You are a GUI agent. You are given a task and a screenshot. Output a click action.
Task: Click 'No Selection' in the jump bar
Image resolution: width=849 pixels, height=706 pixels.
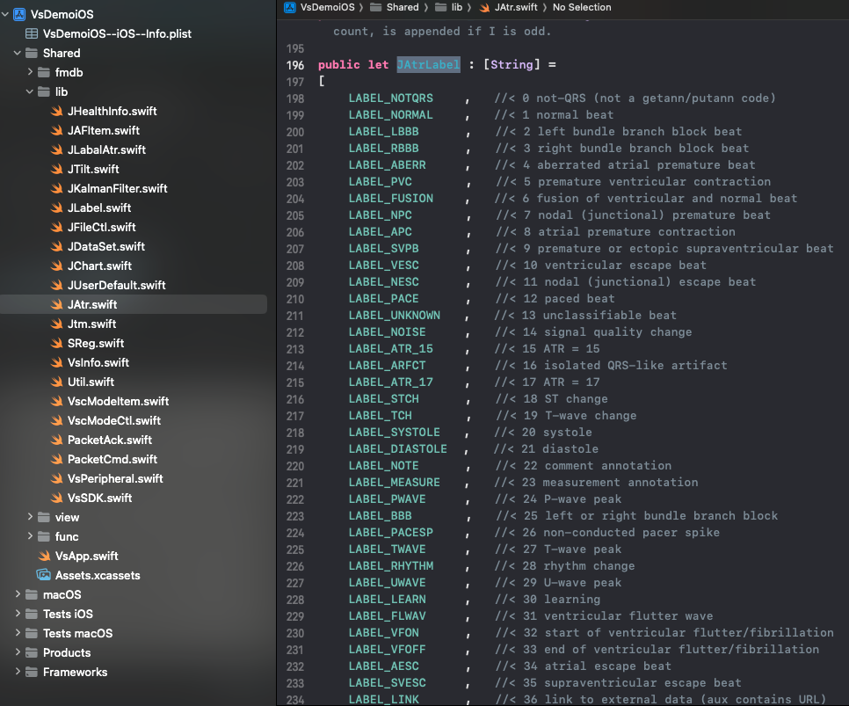coord(581,7)
